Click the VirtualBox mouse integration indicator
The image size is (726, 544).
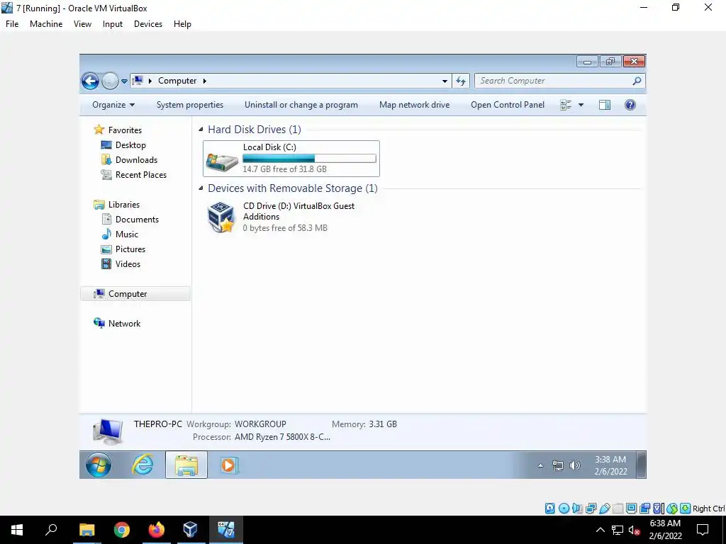coord(672,509)
